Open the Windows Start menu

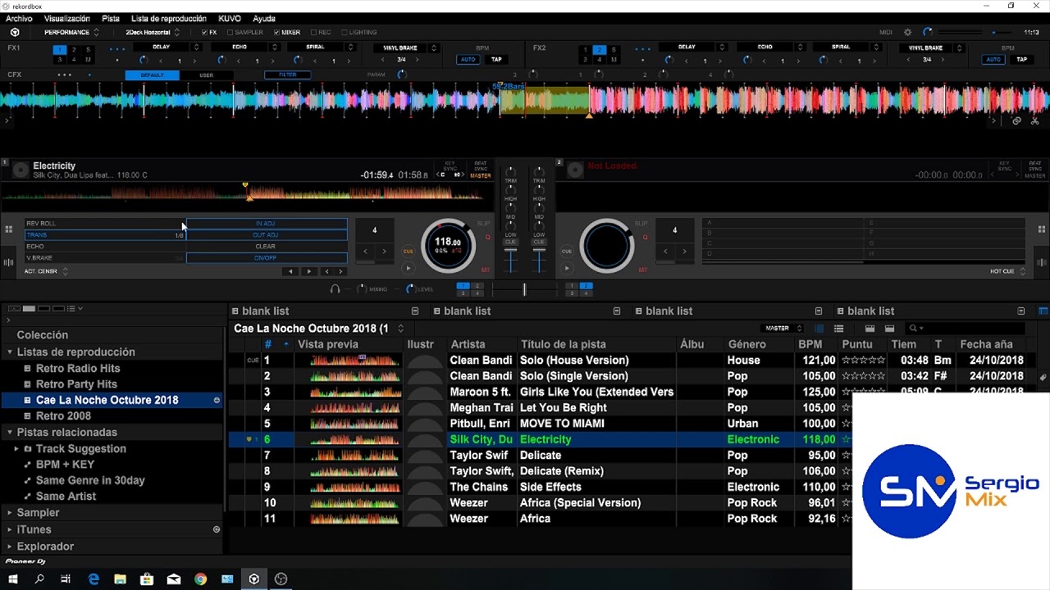point(13,579)
